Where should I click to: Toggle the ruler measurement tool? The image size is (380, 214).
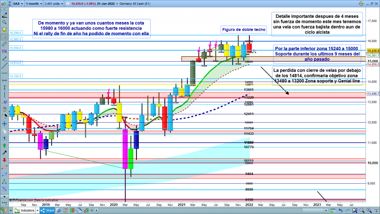(x=4, y=43)
